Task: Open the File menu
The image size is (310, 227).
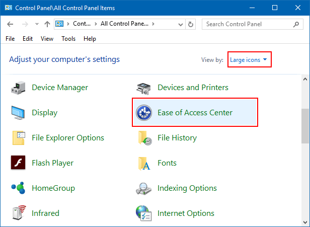Action: [x=10, y=39]
